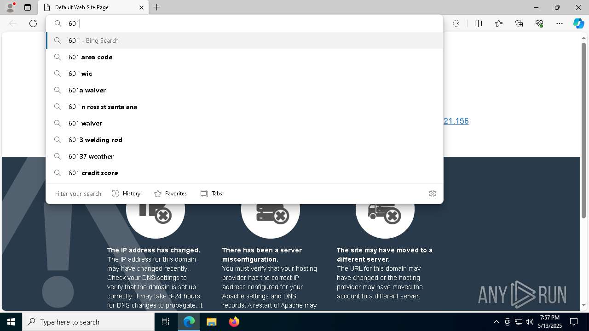Click 'The site may have moved' heading
This screenshot has height=331, width=589.
point(385,255)
